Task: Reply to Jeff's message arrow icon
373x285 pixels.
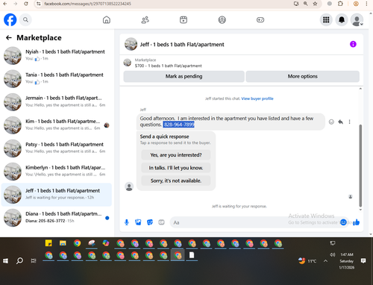Action: tap(340, 122)
